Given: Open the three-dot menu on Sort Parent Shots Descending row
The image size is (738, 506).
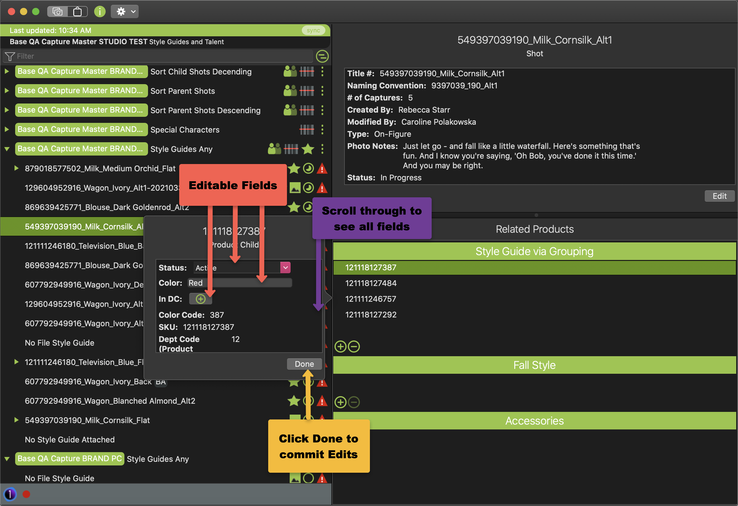Looking at the screenshot, I should (322, 110).
